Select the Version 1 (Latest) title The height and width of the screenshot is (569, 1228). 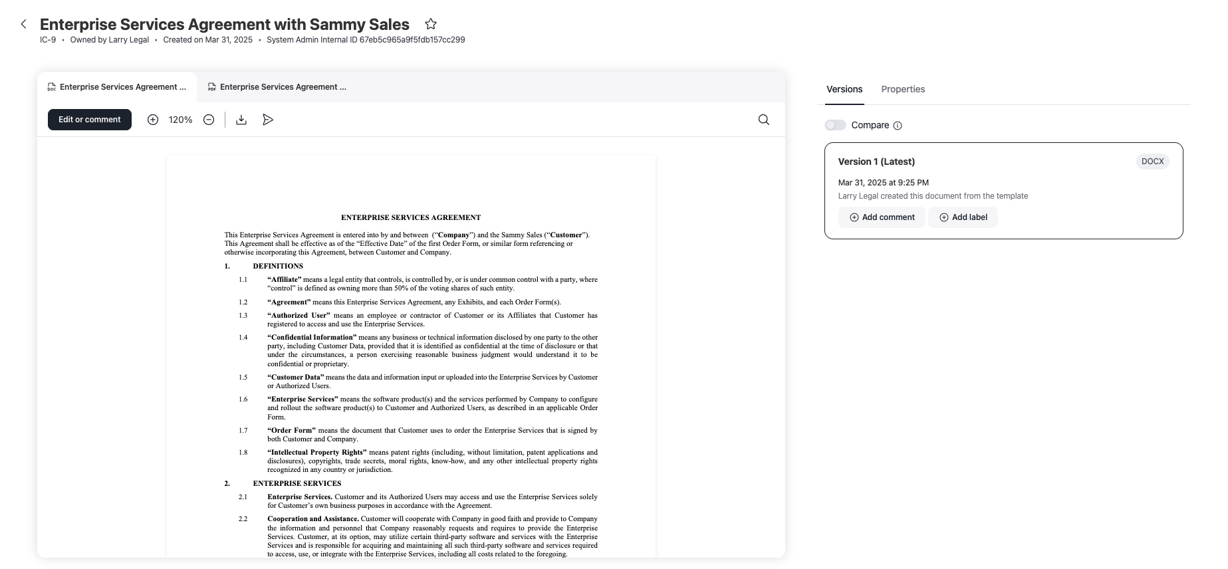coord(876,162)
